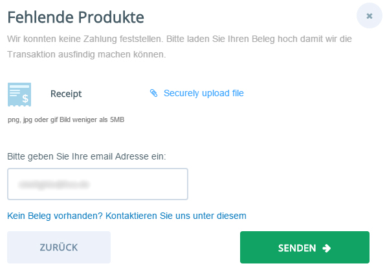Select the Receipt label
387x268 pixels.
pos(66,94)
